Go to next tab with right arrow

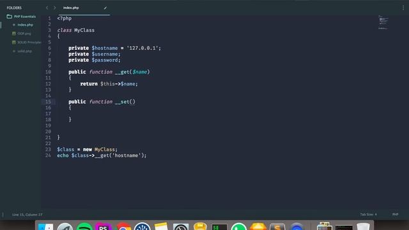[x=54, y=8]
